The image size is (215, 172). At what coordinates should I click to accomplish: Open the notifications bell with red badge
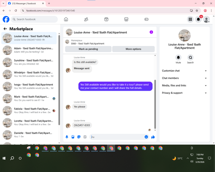click(x=198, y=19)
